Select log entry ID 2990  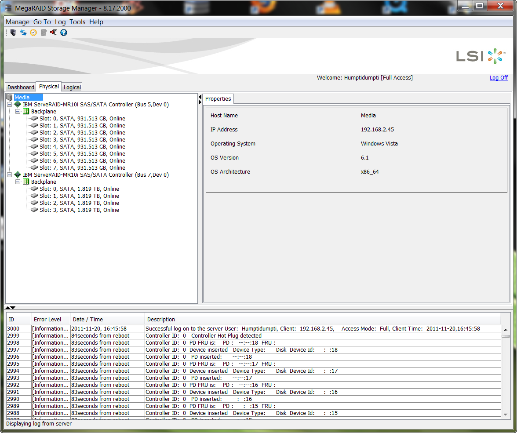pos(254,399)
